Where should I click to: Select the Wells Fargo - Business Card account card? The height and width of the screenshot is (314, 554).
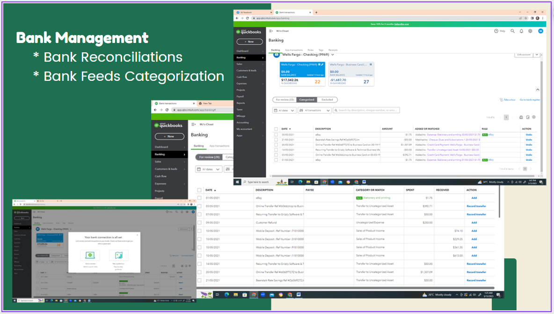click(351, 74)
